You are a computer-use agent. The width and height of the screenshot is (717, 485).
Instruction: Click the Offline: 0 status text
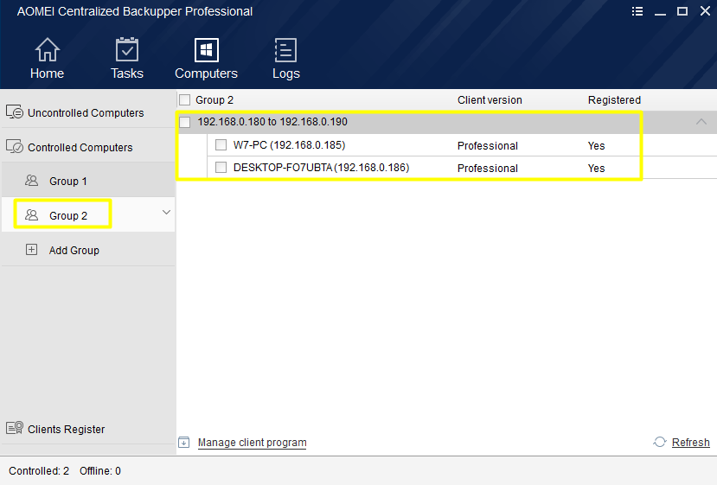pos(100,471)
